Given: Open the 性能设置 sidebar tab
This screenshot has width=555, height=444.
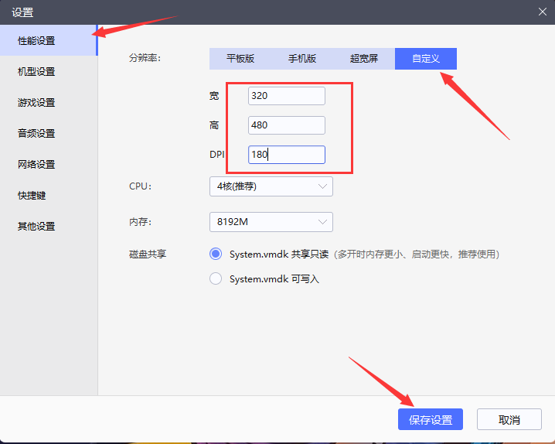Looking at the screenshot, I should [x=37, y=40].
